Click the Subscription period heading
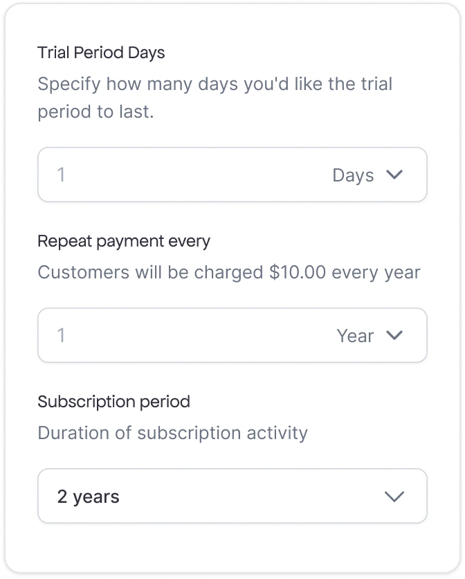Viewport: 465px width, 579px height. [113, 402]
